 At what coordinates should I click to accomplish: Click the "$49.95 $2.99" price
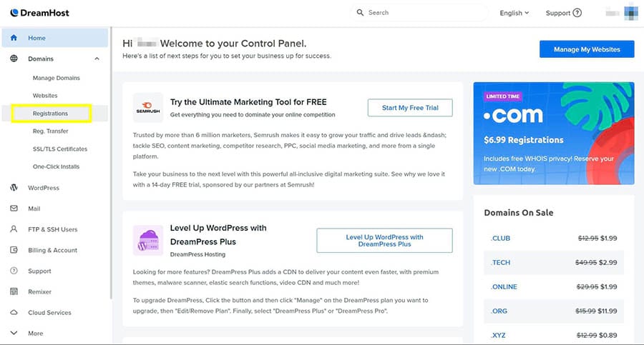[x=596, y=262]
